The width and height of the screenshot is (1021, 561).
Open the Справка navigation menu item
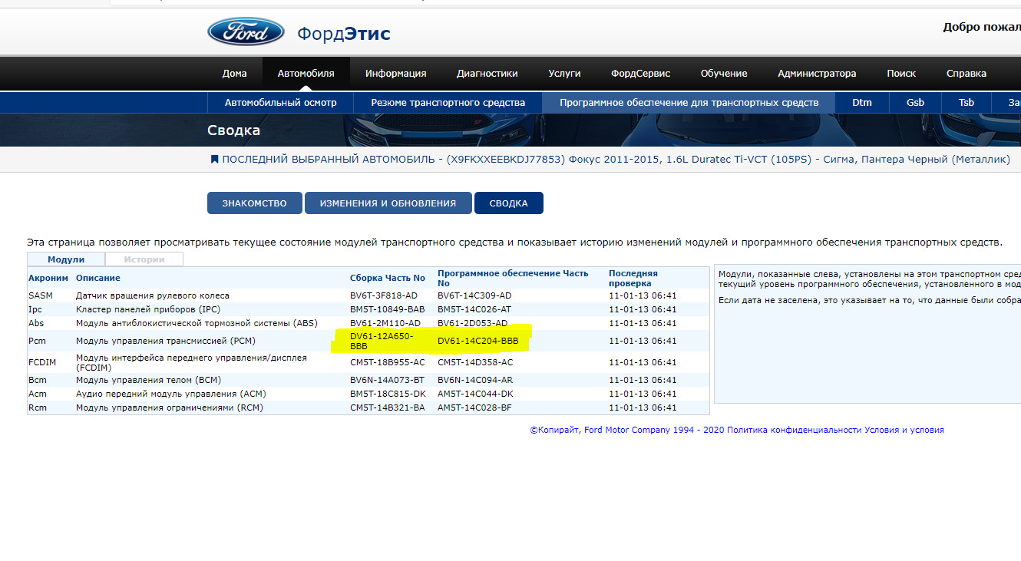[966, 73]
